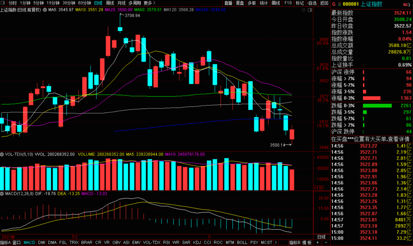Click the 跌幅 0-3% green distribution bar

pos(377,105)
